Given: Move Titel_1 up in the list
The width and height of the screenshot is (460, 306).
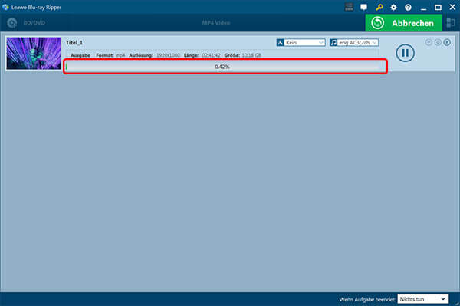Looking at the screenshot, I should (x=429, y=42).
